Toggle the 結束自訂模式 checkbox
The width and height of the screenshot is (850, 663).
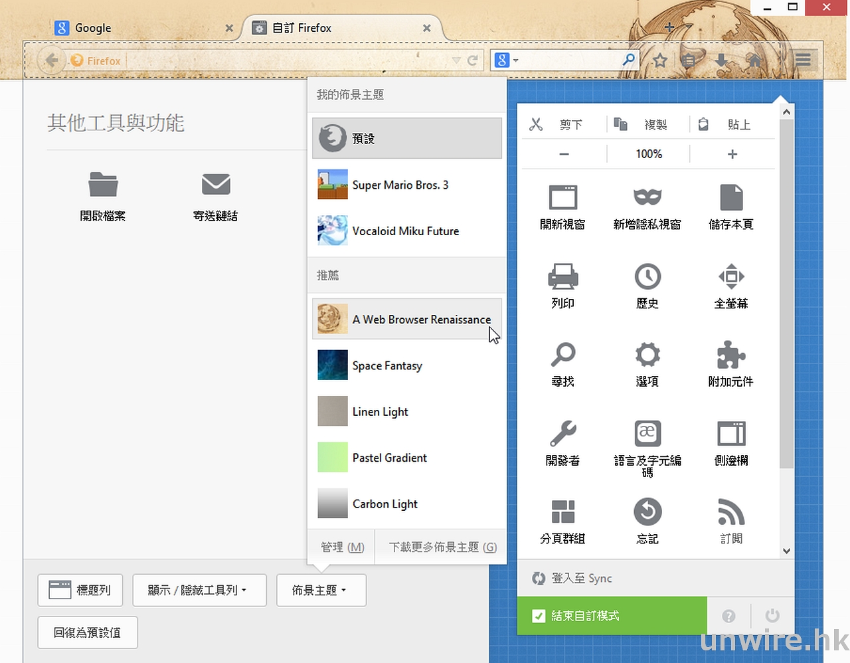[539, 616]
